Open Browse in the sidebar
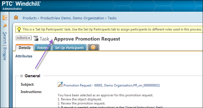This screenshot has height=108, width=203. pyautogui.click(x=5, y=54)
